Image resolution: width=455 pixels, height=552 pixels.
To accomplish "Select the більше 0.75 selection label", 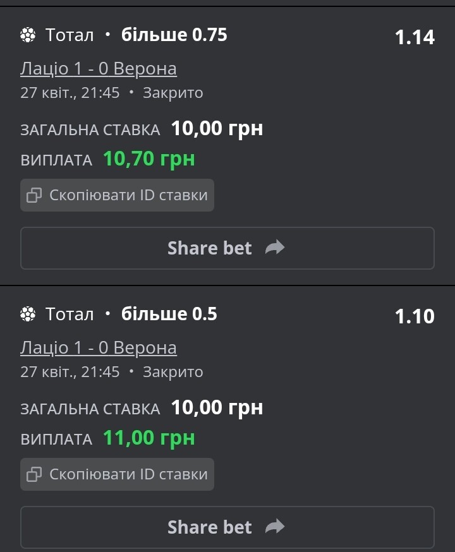I will 174,35.
